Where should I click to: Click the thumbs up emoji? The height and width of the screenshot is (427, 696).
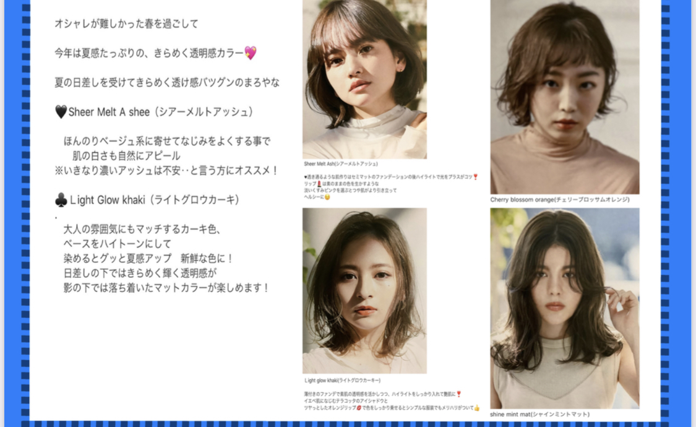pyautogui.click(x=476, y=408)
